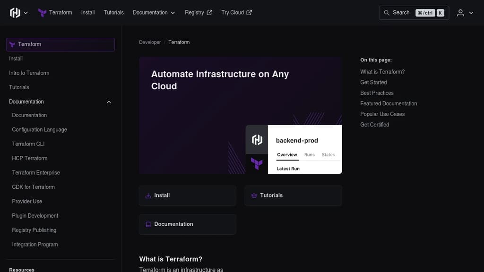The width and height of the screenshot is (484, 272).
Task: Click the 'Latest Run' label
Action: coord(288,169)
